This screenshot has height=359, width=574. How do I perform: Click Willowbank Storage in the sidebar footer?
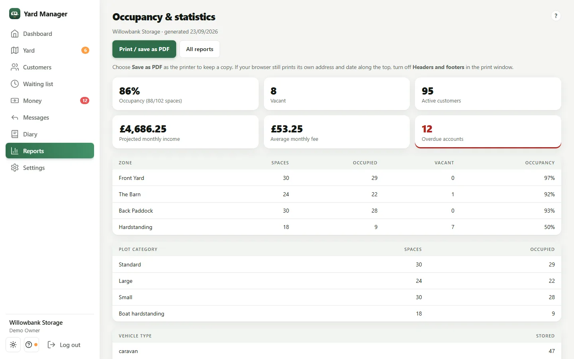point(36,323)
